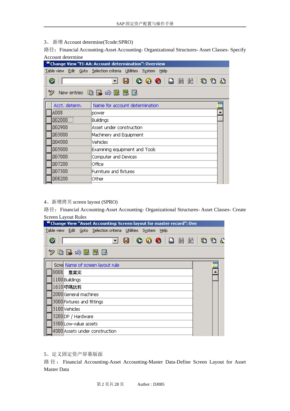This screenshot has width=290, height=411.
Task: Click the red Cancel icon in the upper toolbar
Action: pos(158,81)
